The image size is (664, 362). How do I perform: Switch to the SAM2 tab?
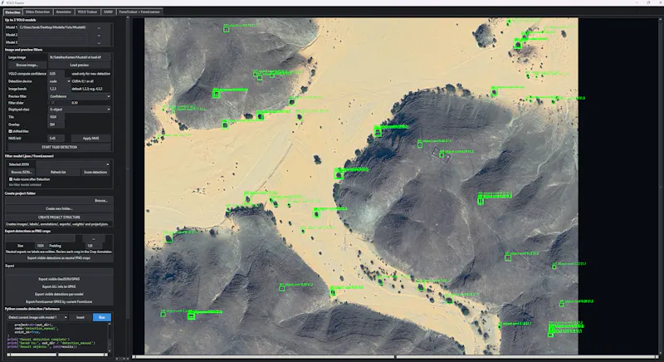pyautogui.click(x=108, y=12)
